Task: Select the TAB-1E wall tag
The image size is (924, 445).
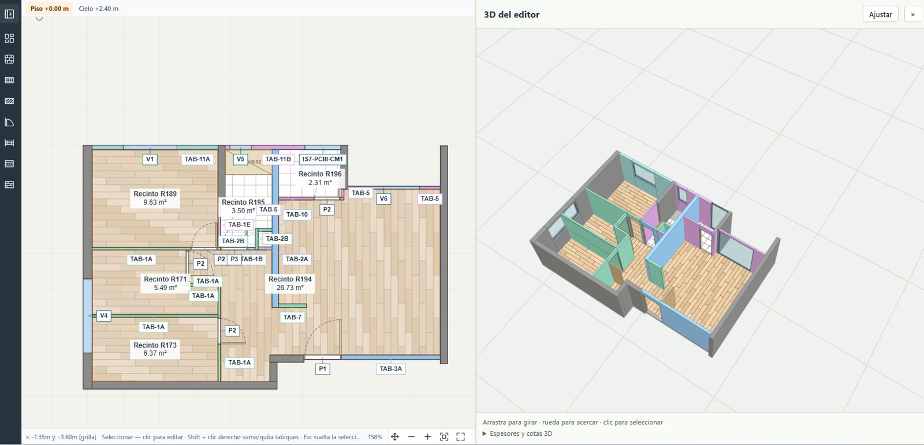Action: [x=239, y=225]
